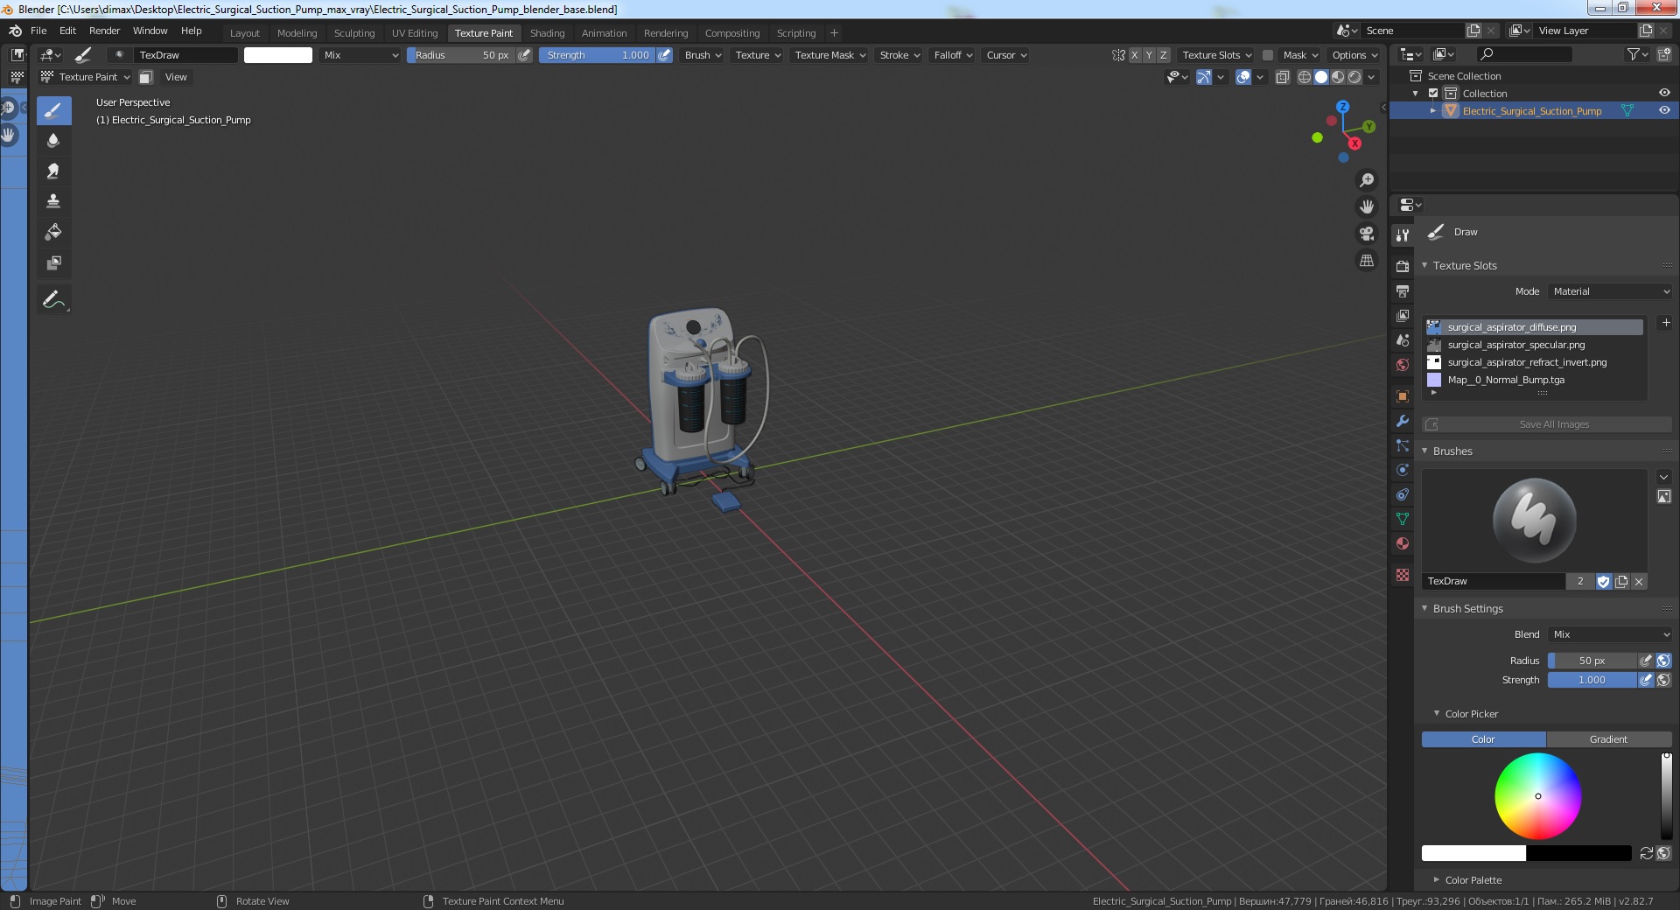Toggle camera view icon in viewport
The width and height of the screenshot is (1680, 910).
(x=1366, y=234)
